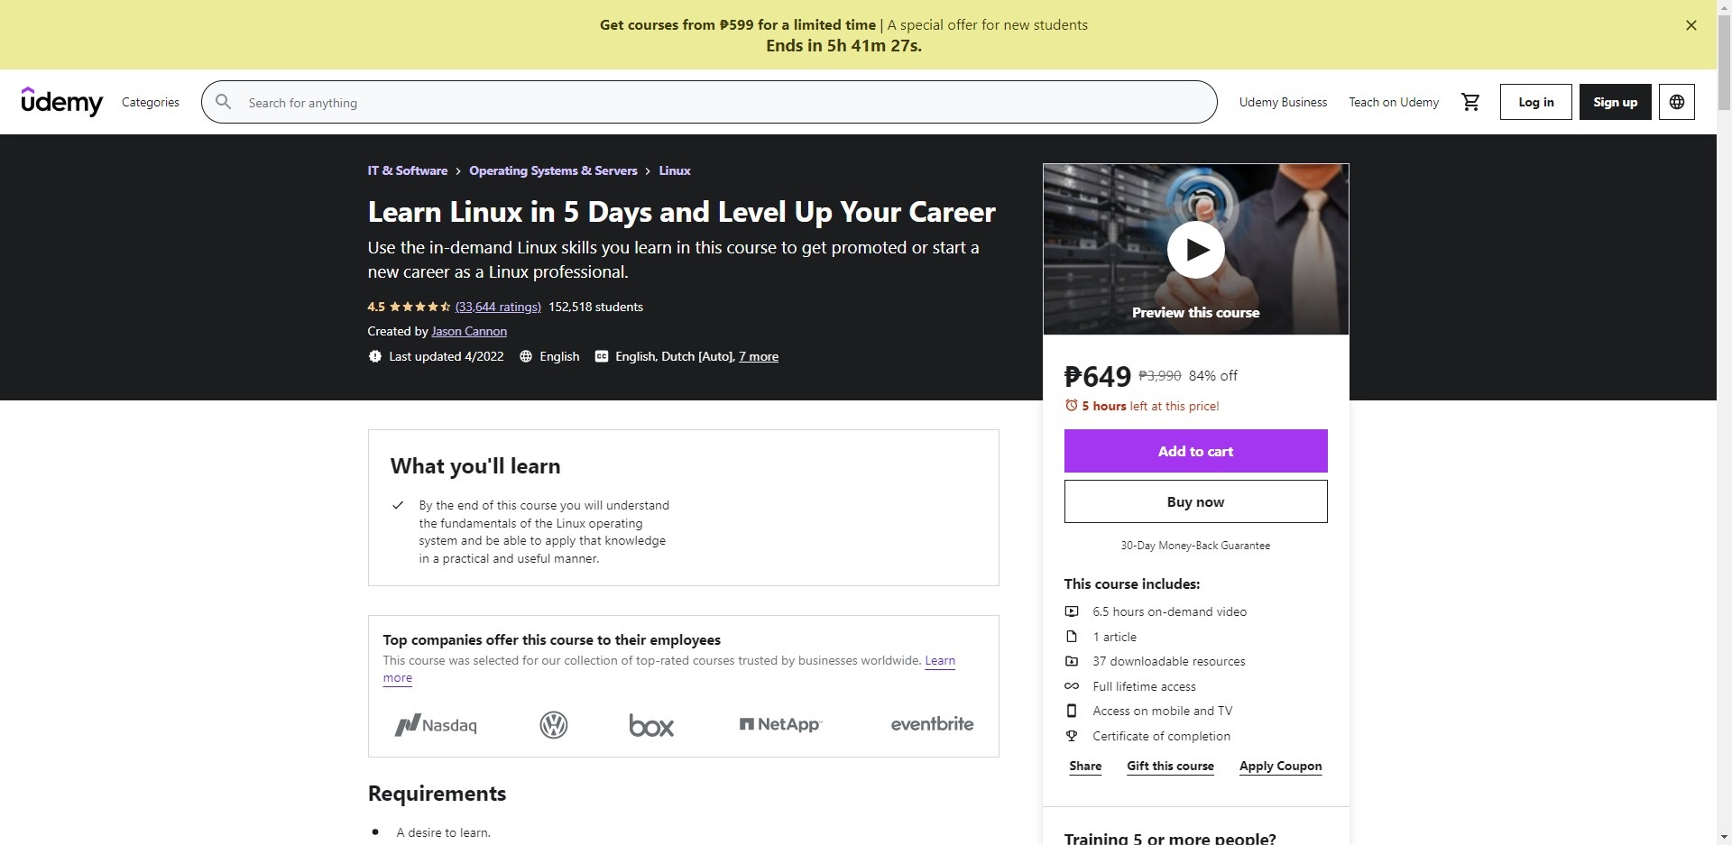Open instructor Jason Cannon's profile
1732x845 pixels.
click(469, 331)
